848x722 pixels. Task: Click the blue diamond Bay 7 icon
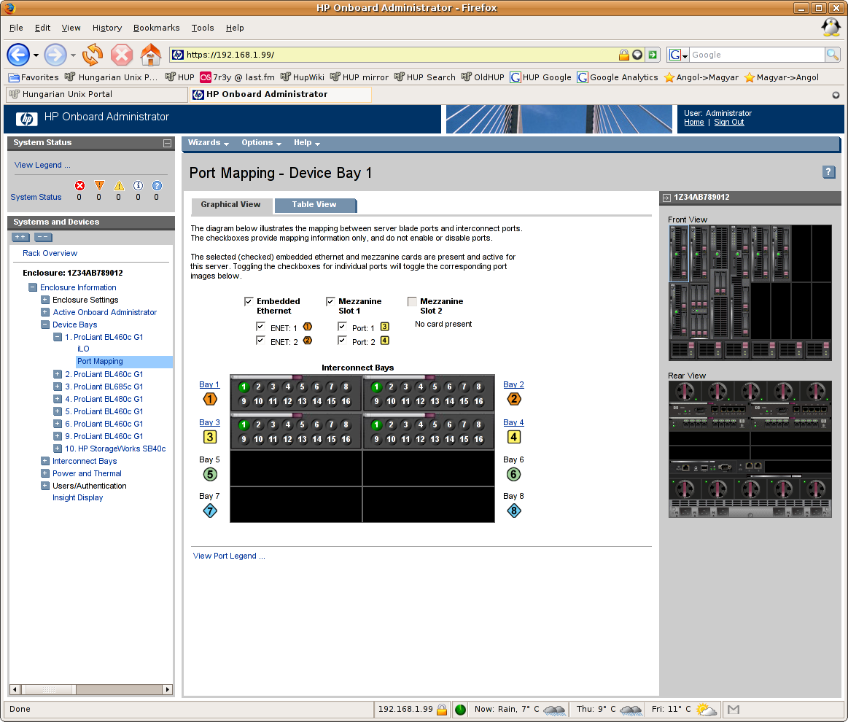coord(210,511)
